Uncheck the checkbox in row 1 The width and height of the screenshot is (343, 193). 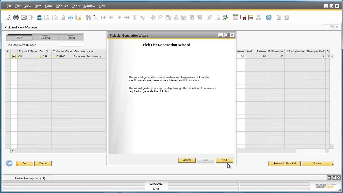tap(14, 57)
